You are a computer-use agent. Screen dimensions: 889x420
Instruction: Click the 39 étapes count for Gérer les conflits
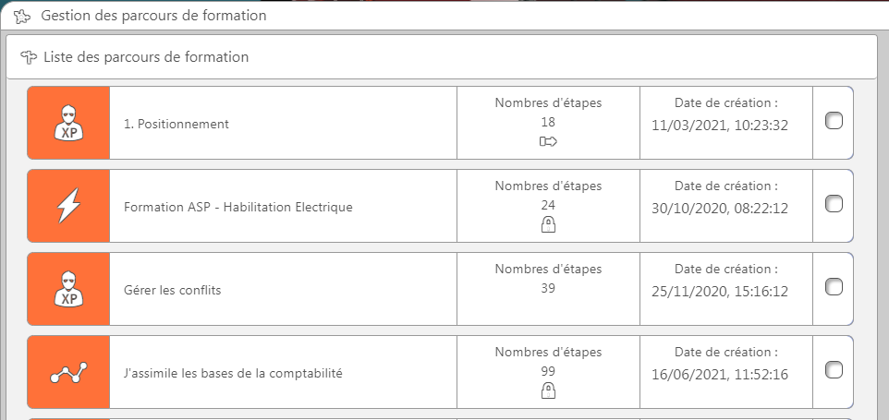click(x=548, y=288)
